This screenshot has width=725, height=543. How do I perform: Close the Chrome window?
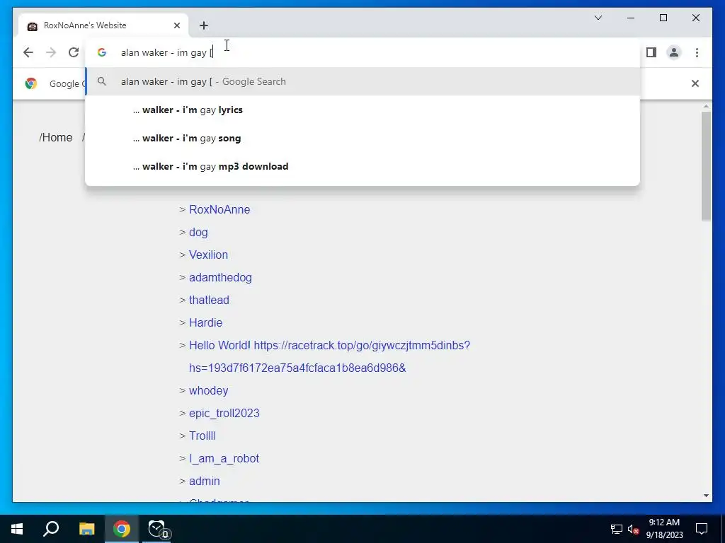point(695,18)
